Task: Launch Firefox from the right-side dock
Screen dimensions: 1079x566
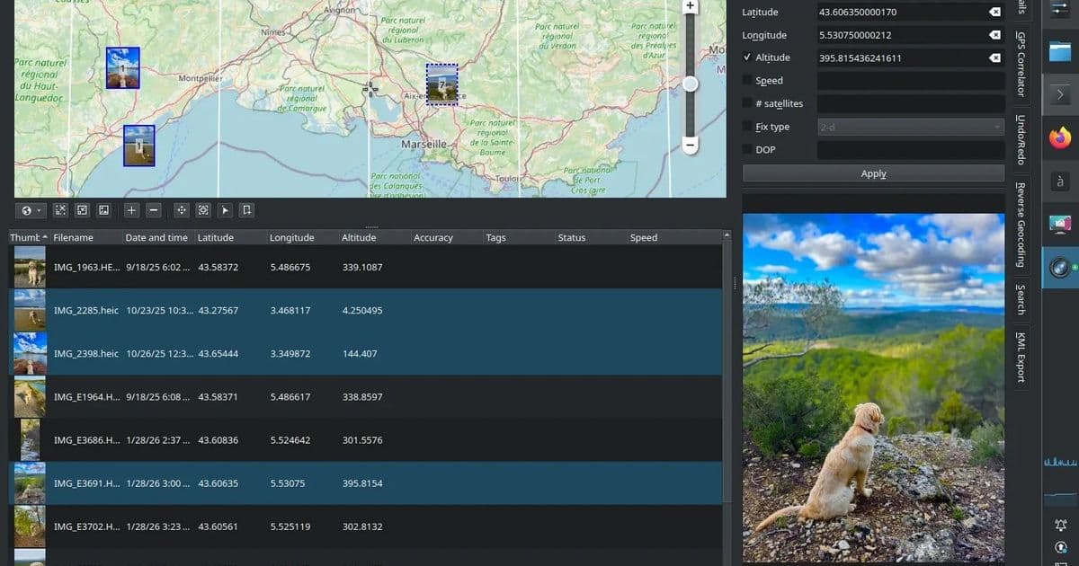Action: coord(1059,137)
